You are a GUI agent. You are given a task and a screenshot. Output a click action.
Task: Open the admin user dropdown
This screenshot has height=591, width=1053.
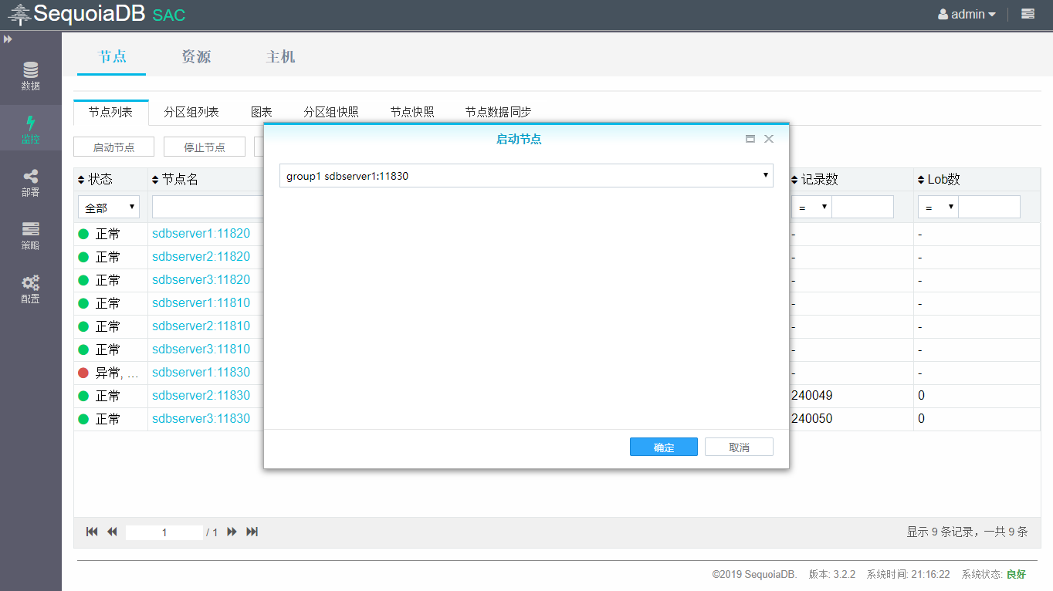(967, 14)
